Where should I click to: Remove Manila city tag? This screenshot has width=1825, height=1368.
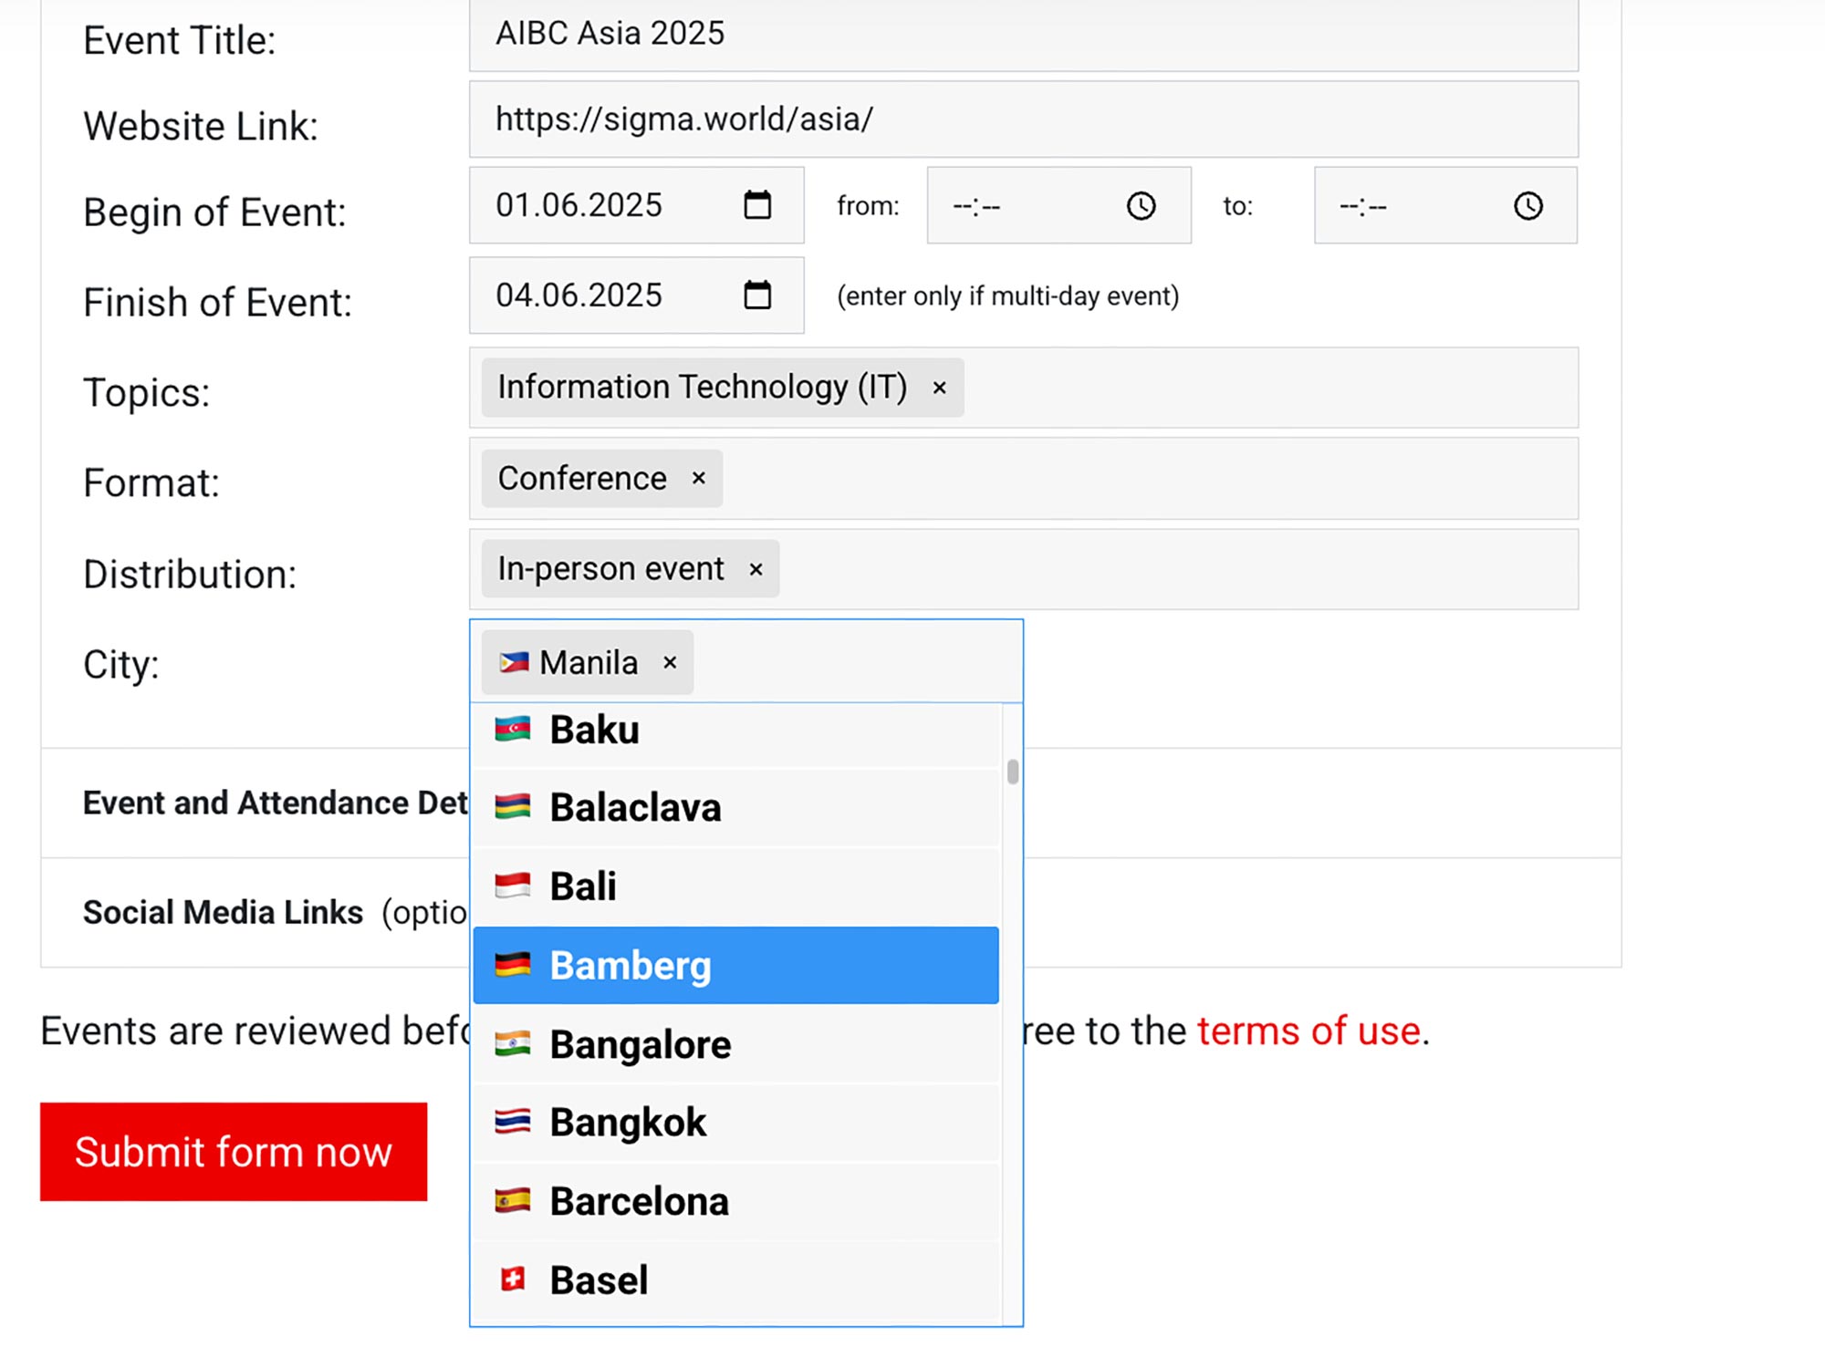(x=670, y=663)
